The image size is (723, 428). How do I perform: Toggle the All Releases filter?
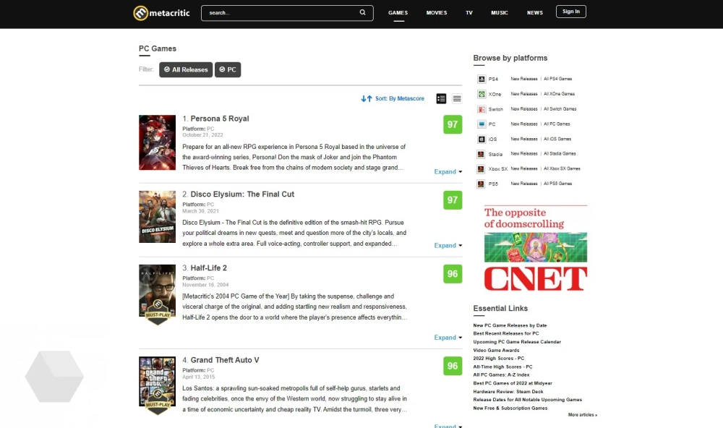click(x=186, y=69)
